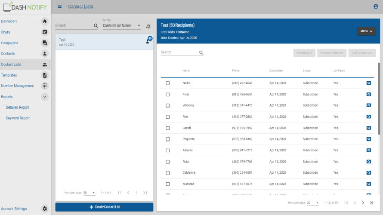Click the recipients table vertical scrollbar
The width and height of the screenshot is (383, 215).
(379, 98)
